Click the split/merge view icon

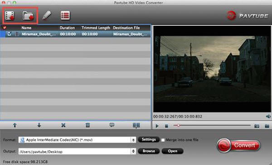tap(136, 125)
